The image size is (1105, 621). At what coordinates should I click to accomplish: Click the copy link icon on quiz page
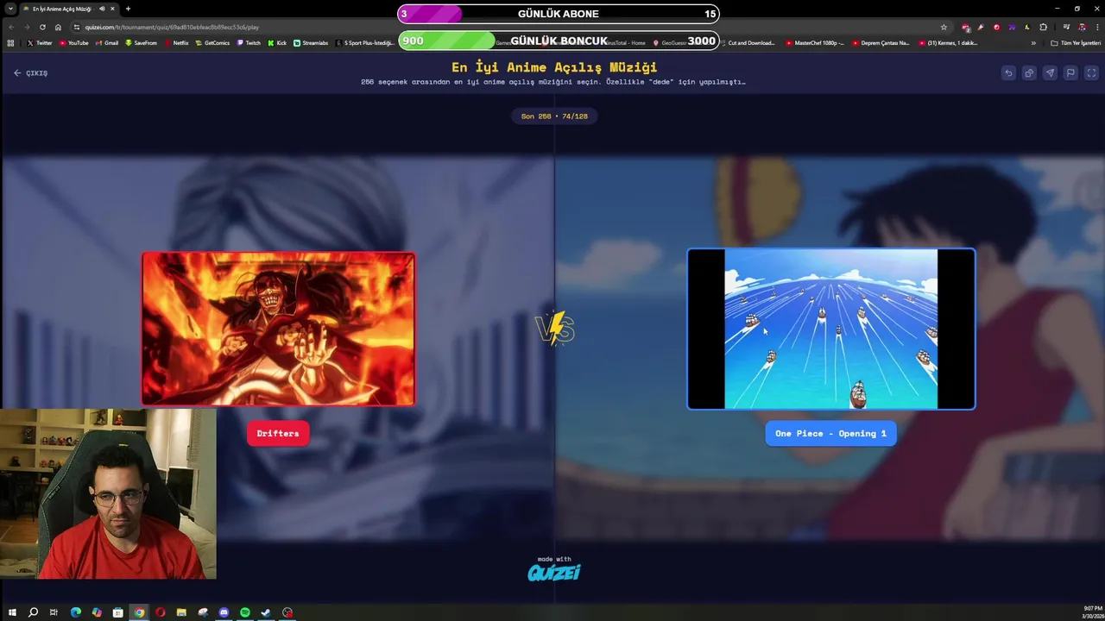[x=1029, y=73]
